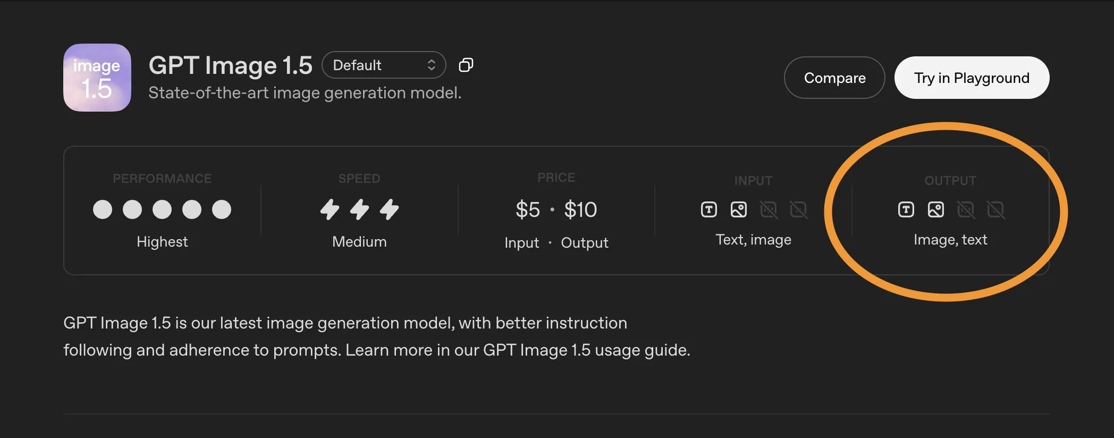Open the GPT Image 1.5 usage guide link

(586, 350)
